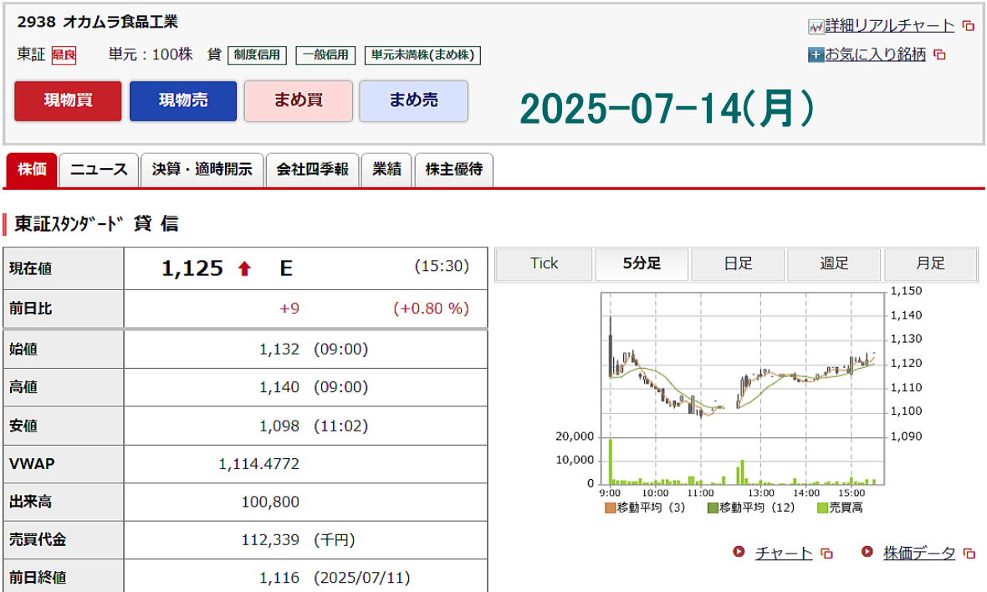Switch to the 会社四季報 tab
This screenshot has width=987, height=592.
tap(312, 170)
